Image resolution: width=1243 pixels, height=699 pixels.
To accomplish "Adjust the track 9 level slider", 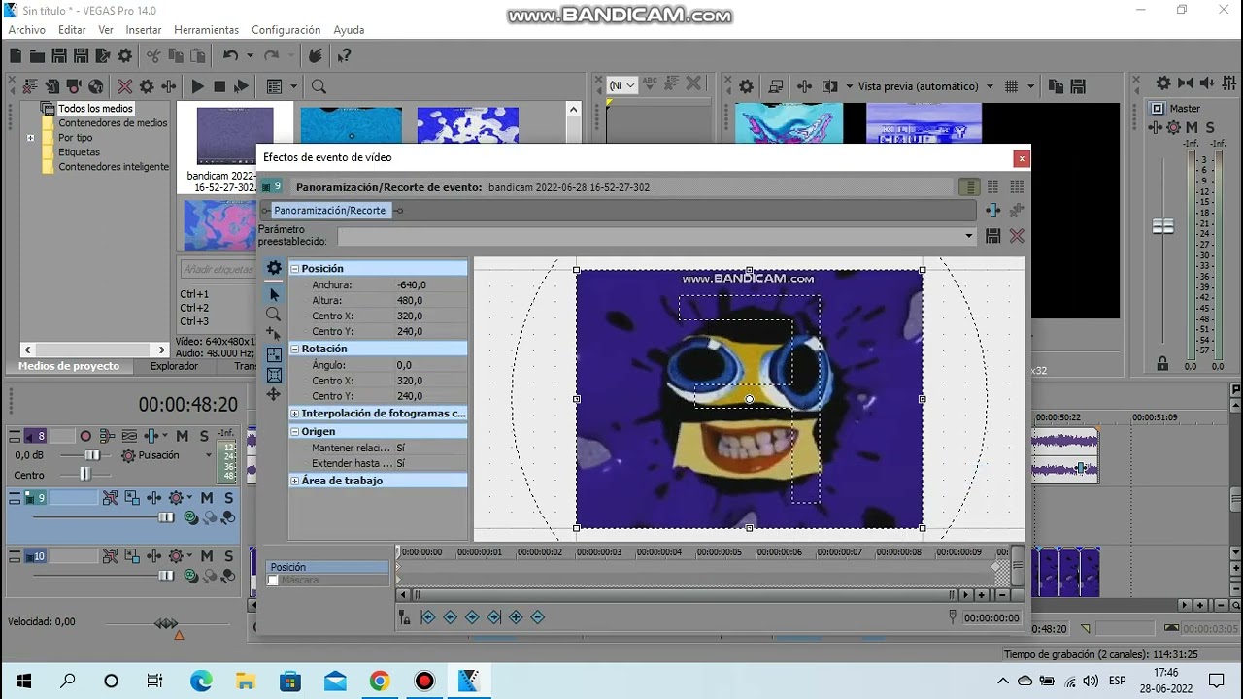I will coord(166,517).
